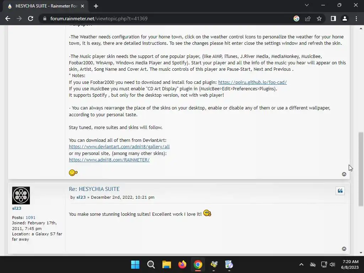Click the cloud sync tray icon
This screenshot has height=273, width=364.
coord(313,264)
